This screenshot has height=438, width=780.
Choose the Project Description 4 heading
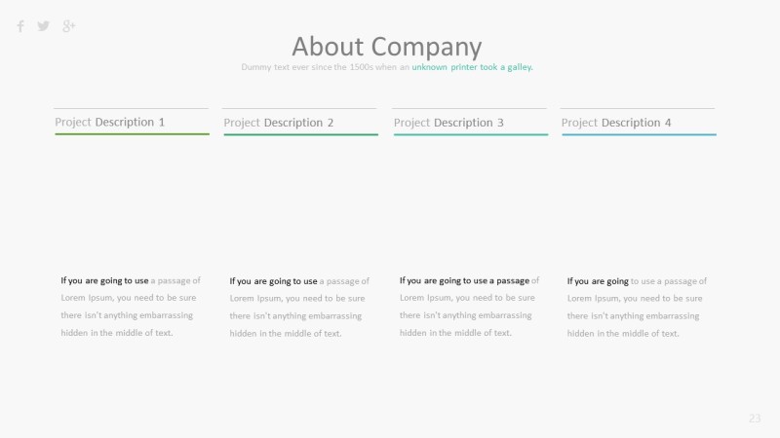(616, 123)
